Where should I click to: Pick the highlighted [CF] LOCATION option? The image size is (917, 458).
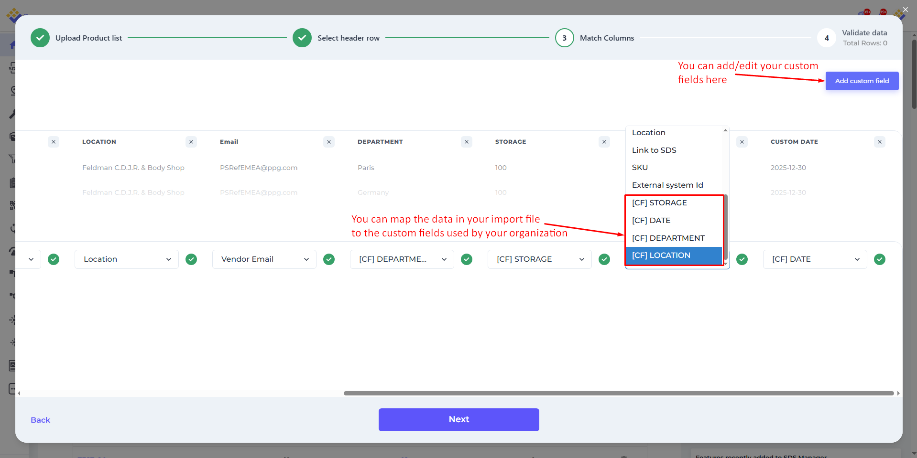tap(661, 256)
